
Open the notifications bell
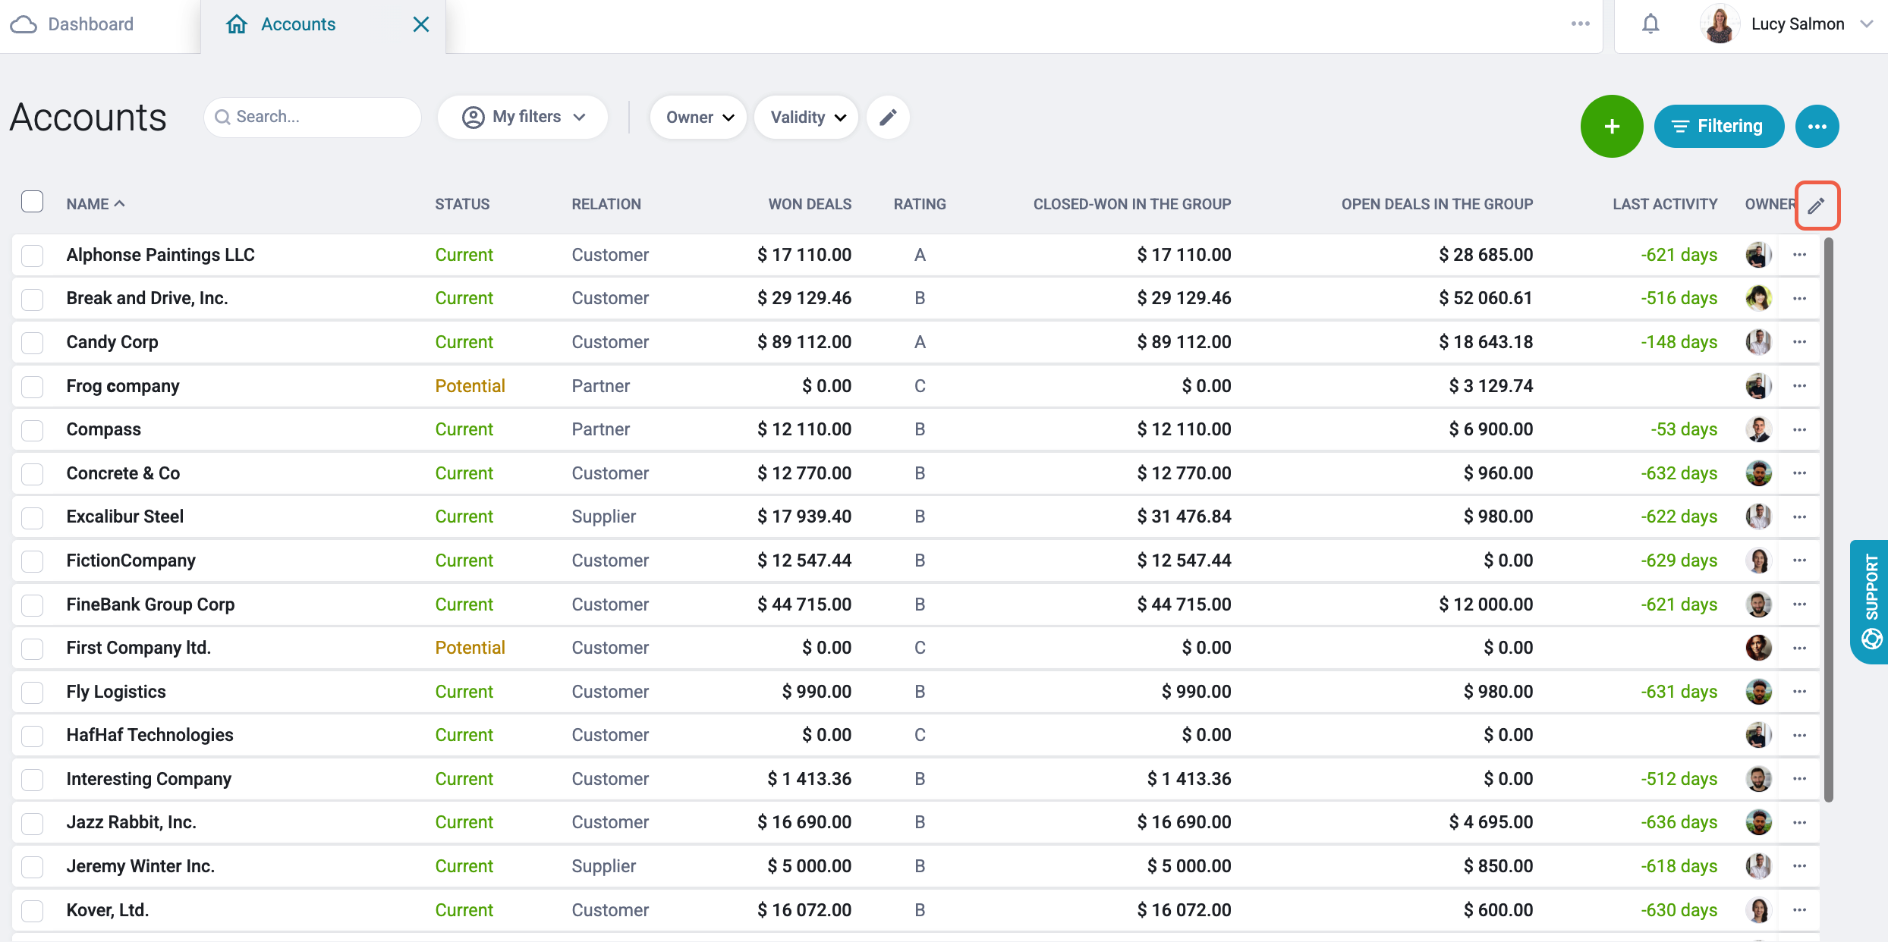[x=1650, y=24]
